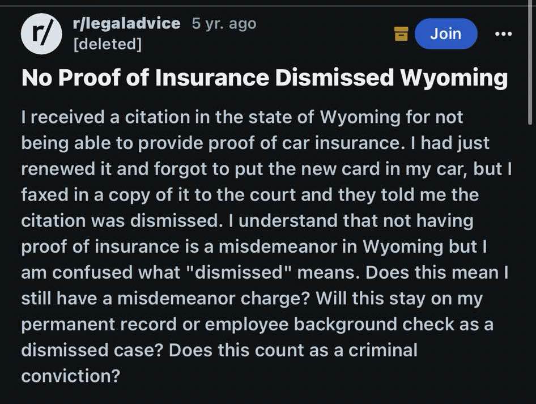Click "citation was dismissed." in the body
536x404 pixels.
coord(120,220)
